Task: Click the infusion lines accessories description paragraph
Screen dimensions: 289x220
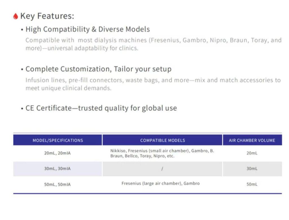Action: point(153,84)
